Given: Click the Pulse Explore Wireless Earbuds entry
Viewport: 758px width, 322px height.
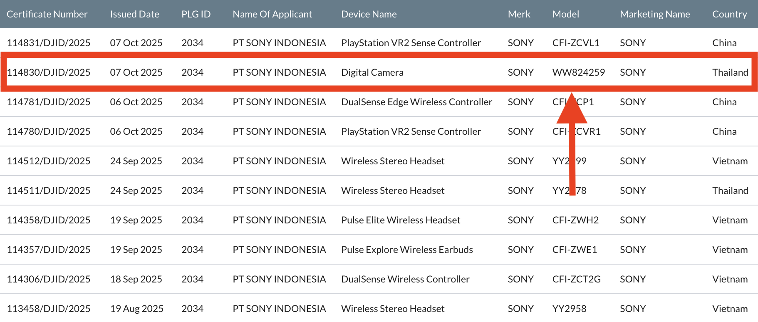Looking at the screenshot, I should 407,250.
